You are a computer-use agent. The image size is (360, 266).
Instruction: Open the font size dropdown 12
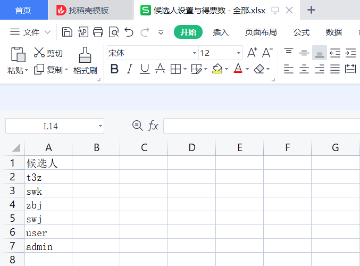(x=239, y=53)
